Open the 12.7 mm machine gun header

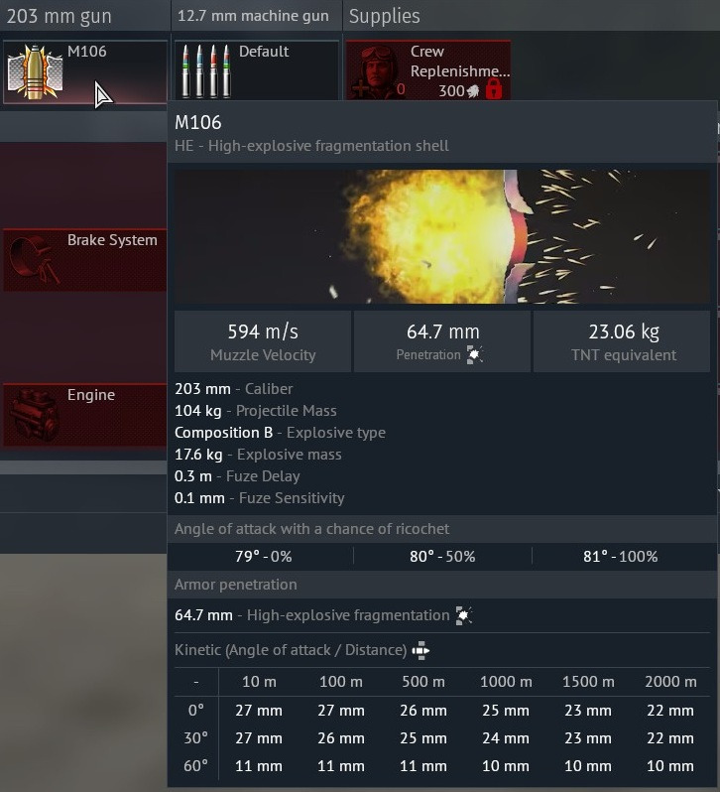pyautogui.click(x=257, y=16)
